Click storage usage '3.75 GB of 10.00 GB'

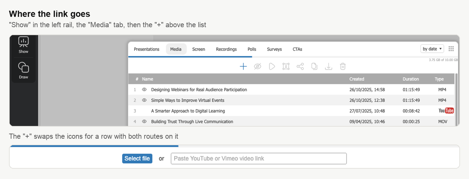click(443, 60)
